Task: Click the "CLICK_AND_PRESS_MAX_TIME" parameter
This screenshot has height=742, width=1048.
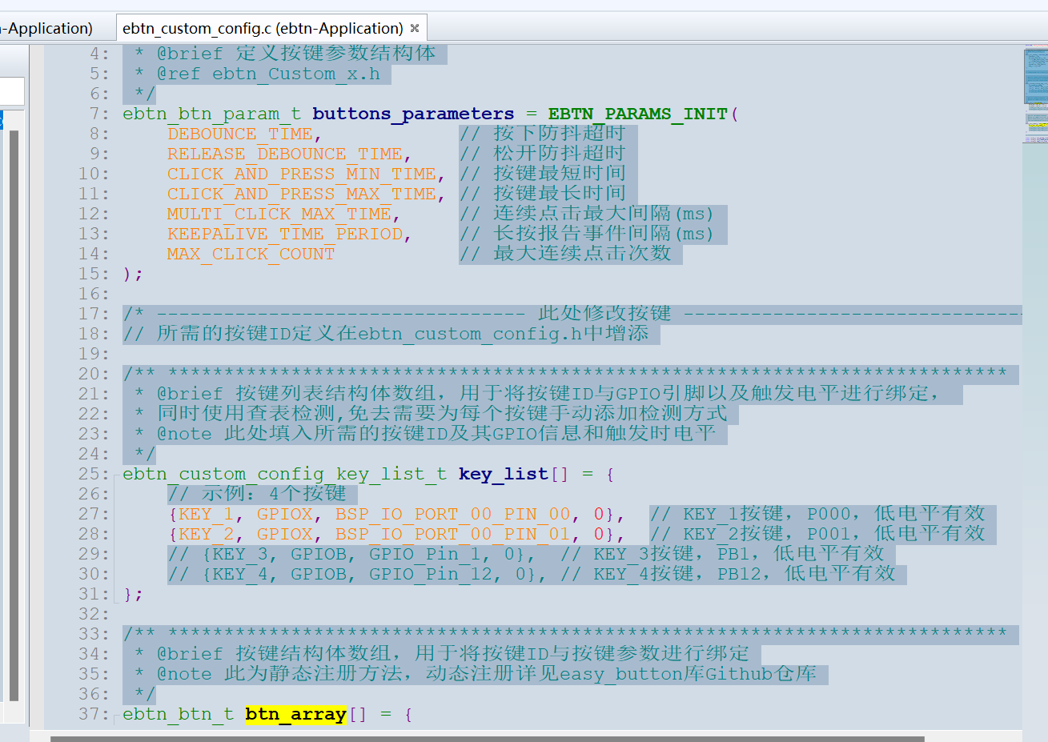Action: pyautogui.click(x=302, y=195)
